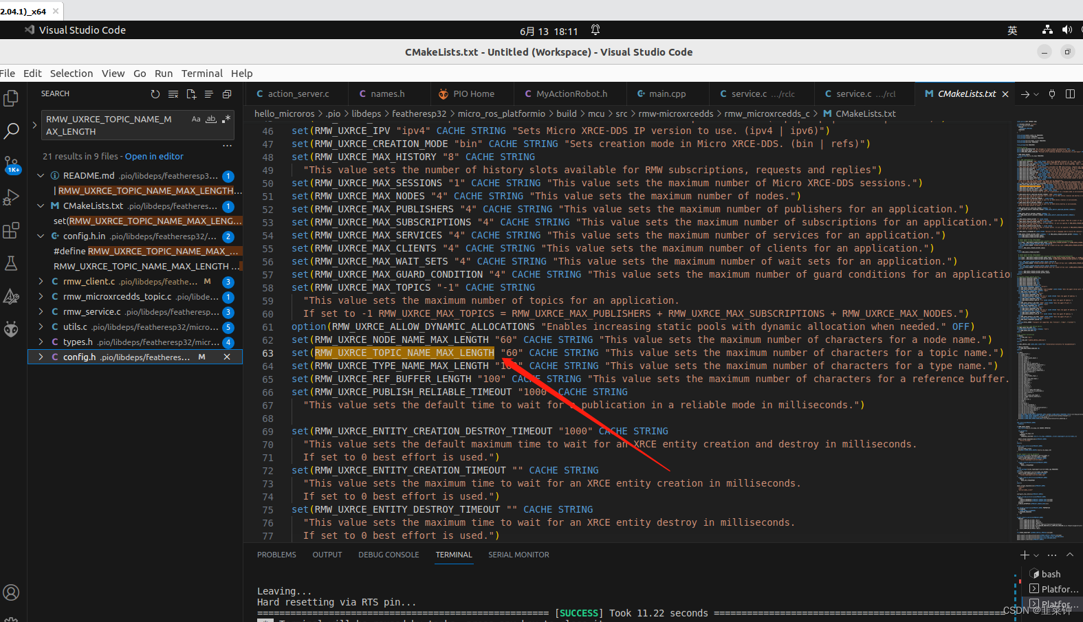Expand the replace field toggle arrow
The image size is (1083, 622).
pos(34,125)
